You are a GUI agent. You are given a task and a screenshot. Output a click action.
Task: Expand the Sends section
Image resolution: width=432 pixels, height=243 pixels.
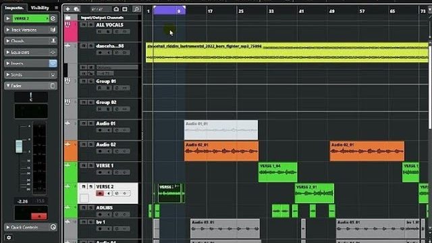point(8,75)
